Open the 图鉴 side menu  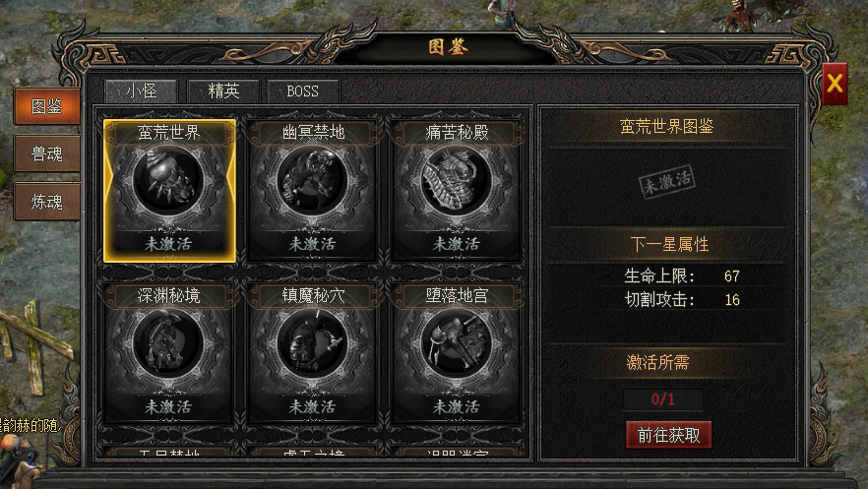point(47,106)
